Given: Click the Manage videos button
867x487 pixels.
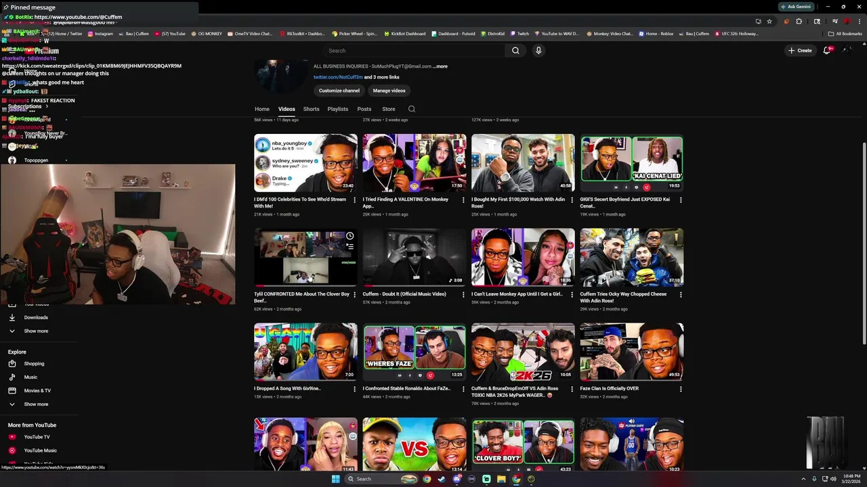Looking at the screenshot, I should (389, 91).
